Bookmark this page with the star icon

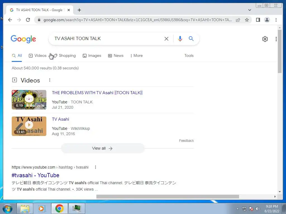pos(247,20)
